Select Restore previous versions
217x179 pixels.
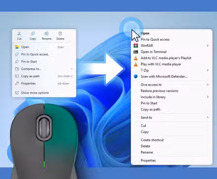click(159, 91)
